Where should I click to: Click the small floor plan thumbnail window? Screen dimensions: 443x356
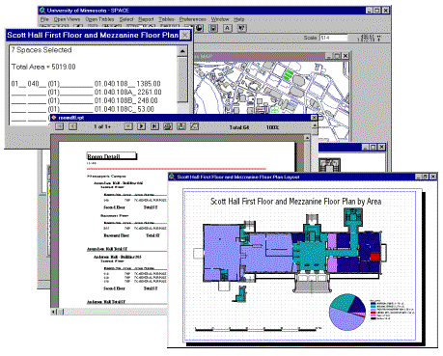click(x=329, y=165)
